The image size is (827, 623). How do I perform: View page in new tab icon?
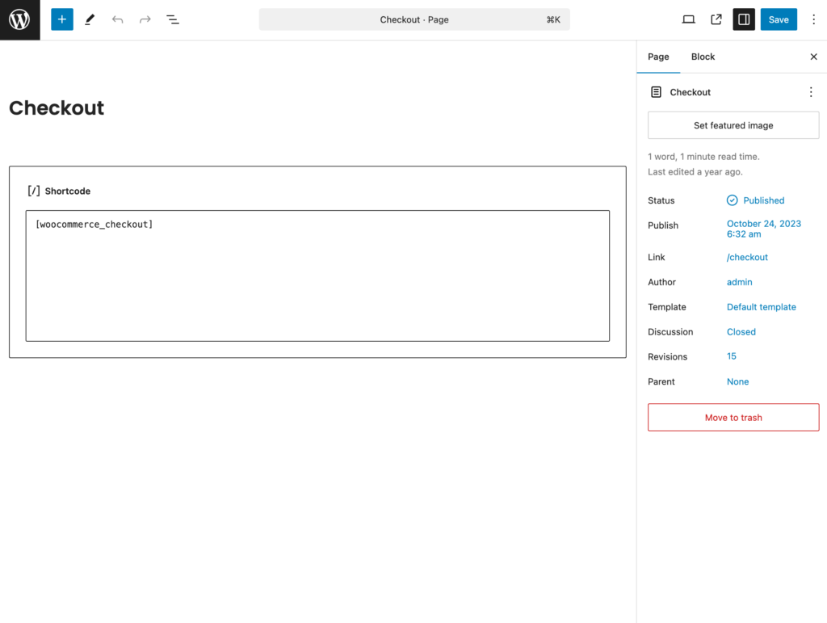click(x=716, y=19)
